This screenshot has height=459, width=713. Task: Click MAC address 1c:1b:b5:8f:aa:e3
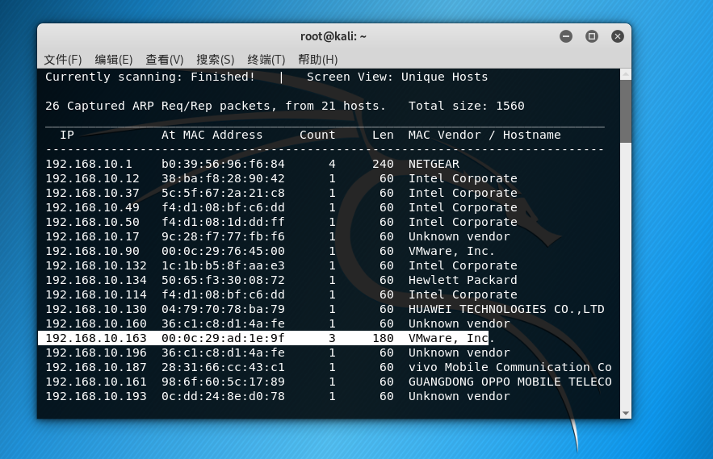tap(224, 266)
